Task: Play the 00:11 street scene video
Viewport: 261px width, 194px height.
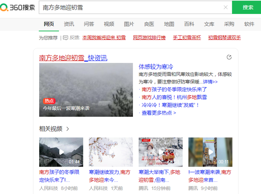Action: [211, 152]
